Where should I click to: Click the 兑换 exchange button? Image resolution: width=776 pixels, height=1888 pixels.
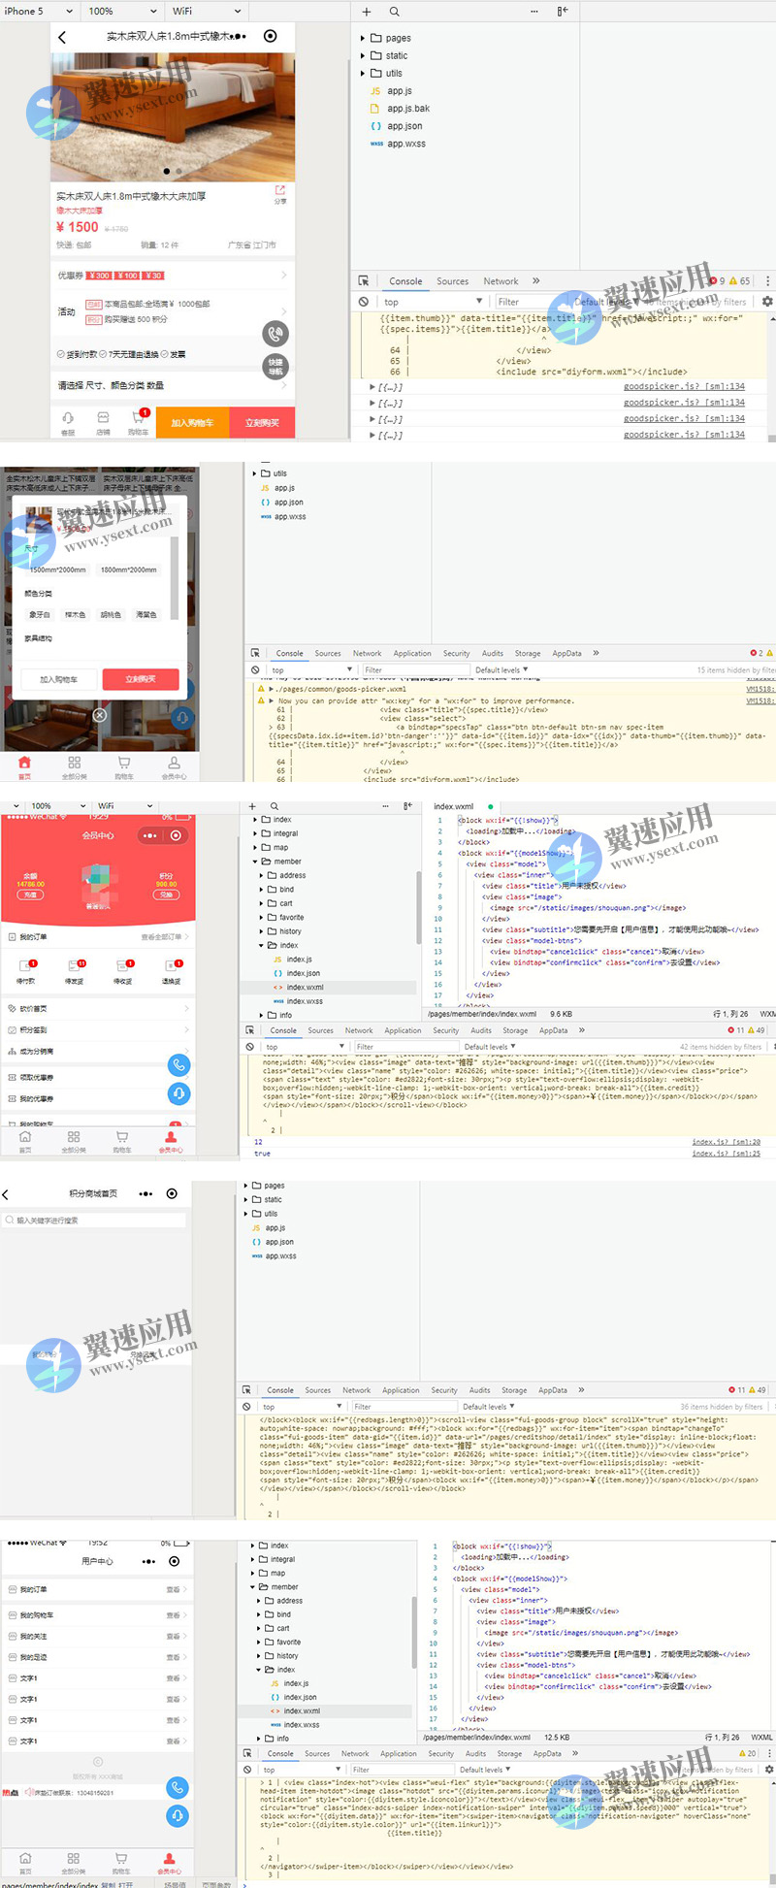click(166, 895)
